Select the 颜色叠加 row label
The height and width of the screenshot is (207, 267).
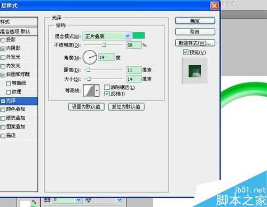15,109
